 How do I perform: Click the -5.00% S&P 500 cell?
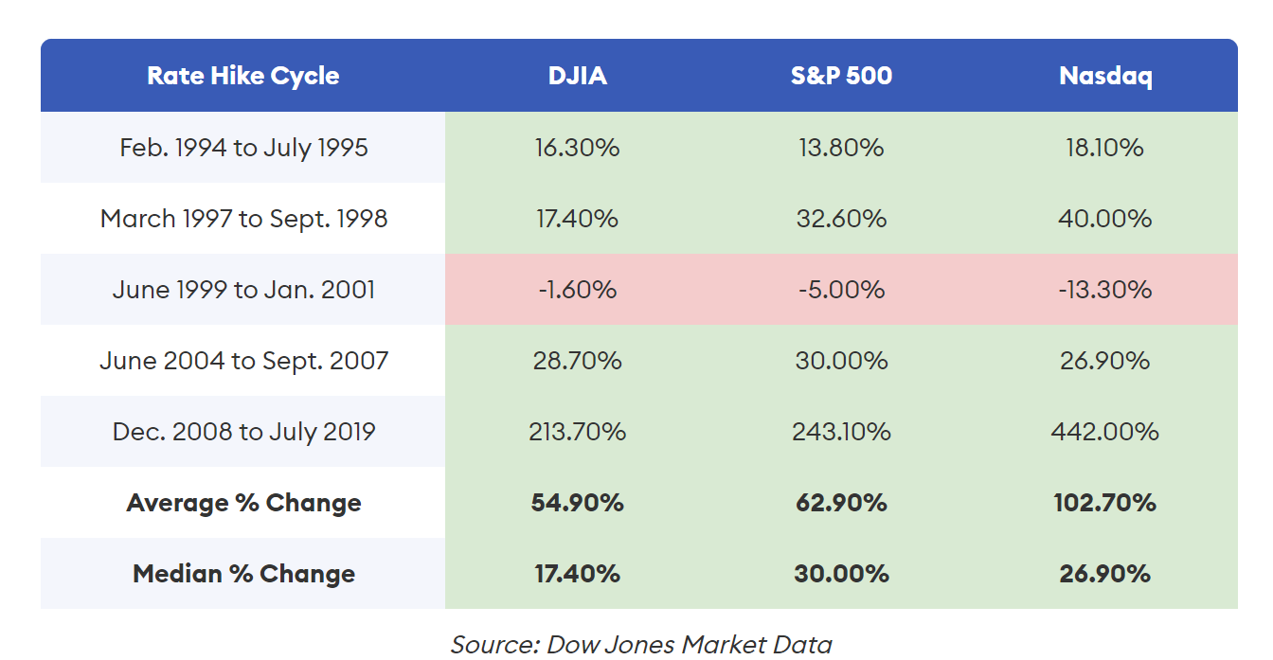(x=841, y=290)
